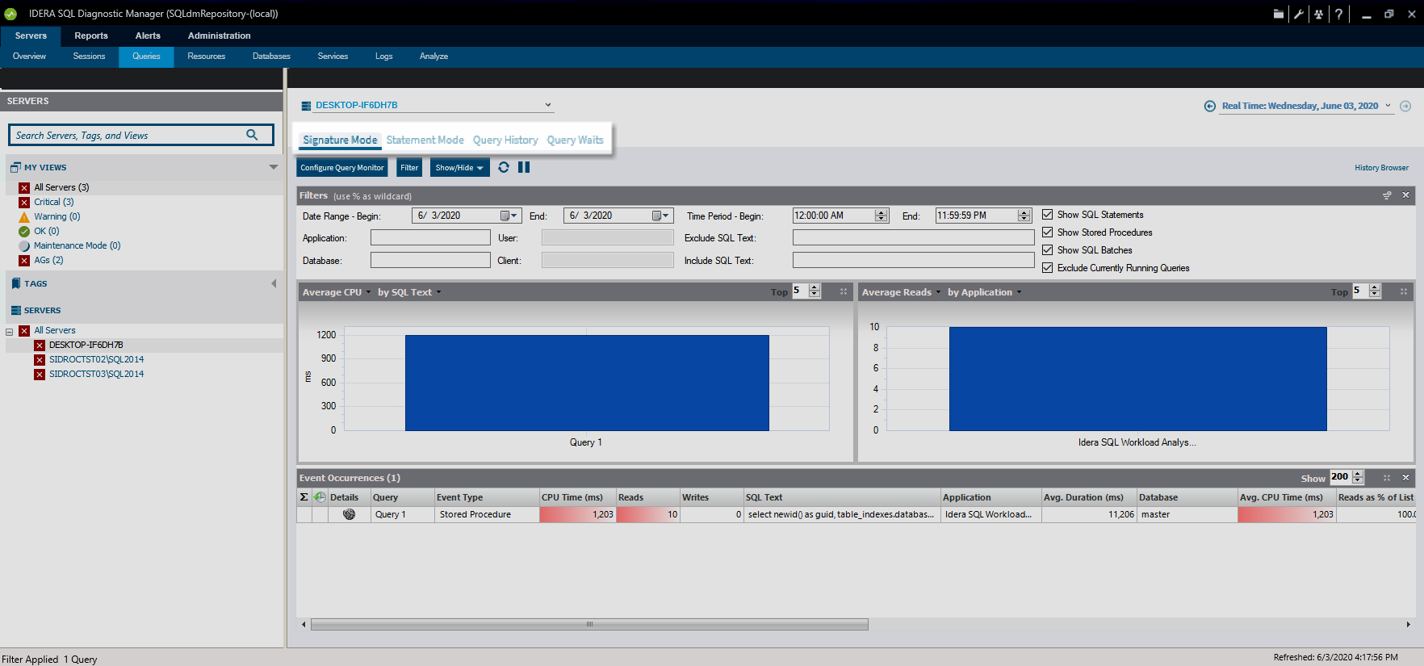The image size is (1424, 666).
Task: Click the horizontal scrollbar in Event Occurrences
Action: click(x=589, y=624)
